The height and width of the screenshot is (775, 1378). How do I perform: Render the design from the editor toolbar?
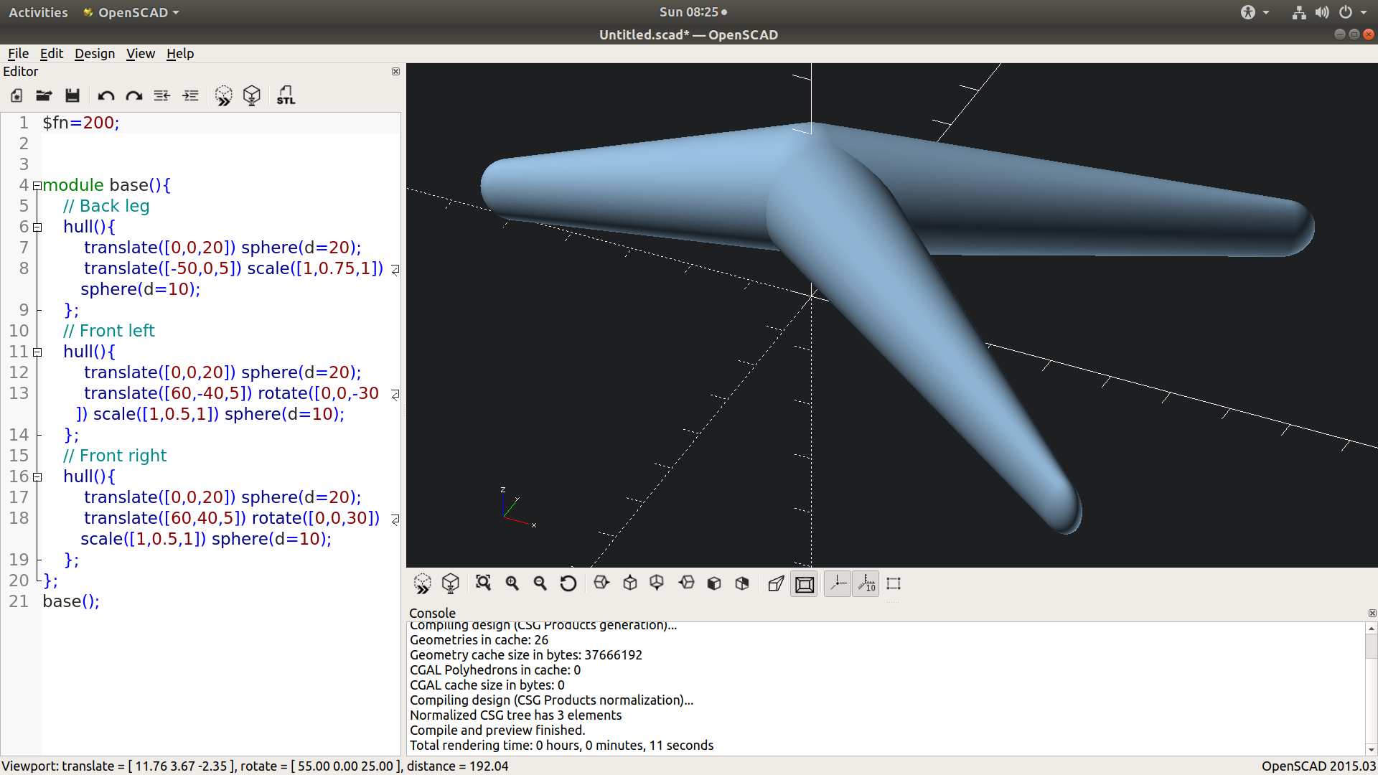coord(251,95)
